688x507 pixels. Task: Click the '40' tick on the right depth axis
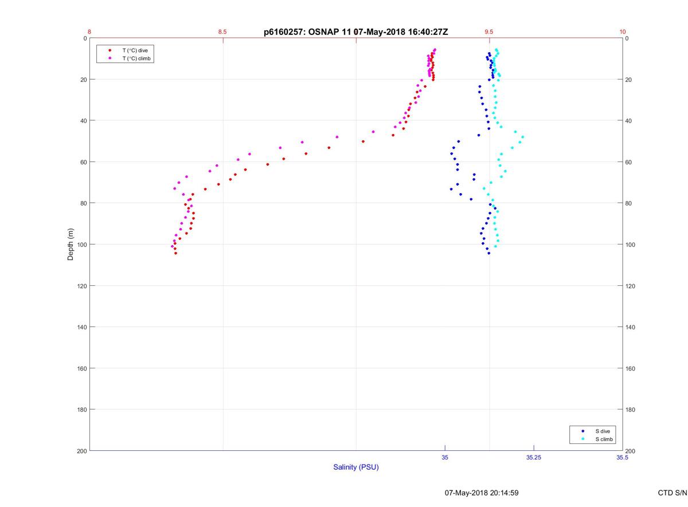coord(629,121)
